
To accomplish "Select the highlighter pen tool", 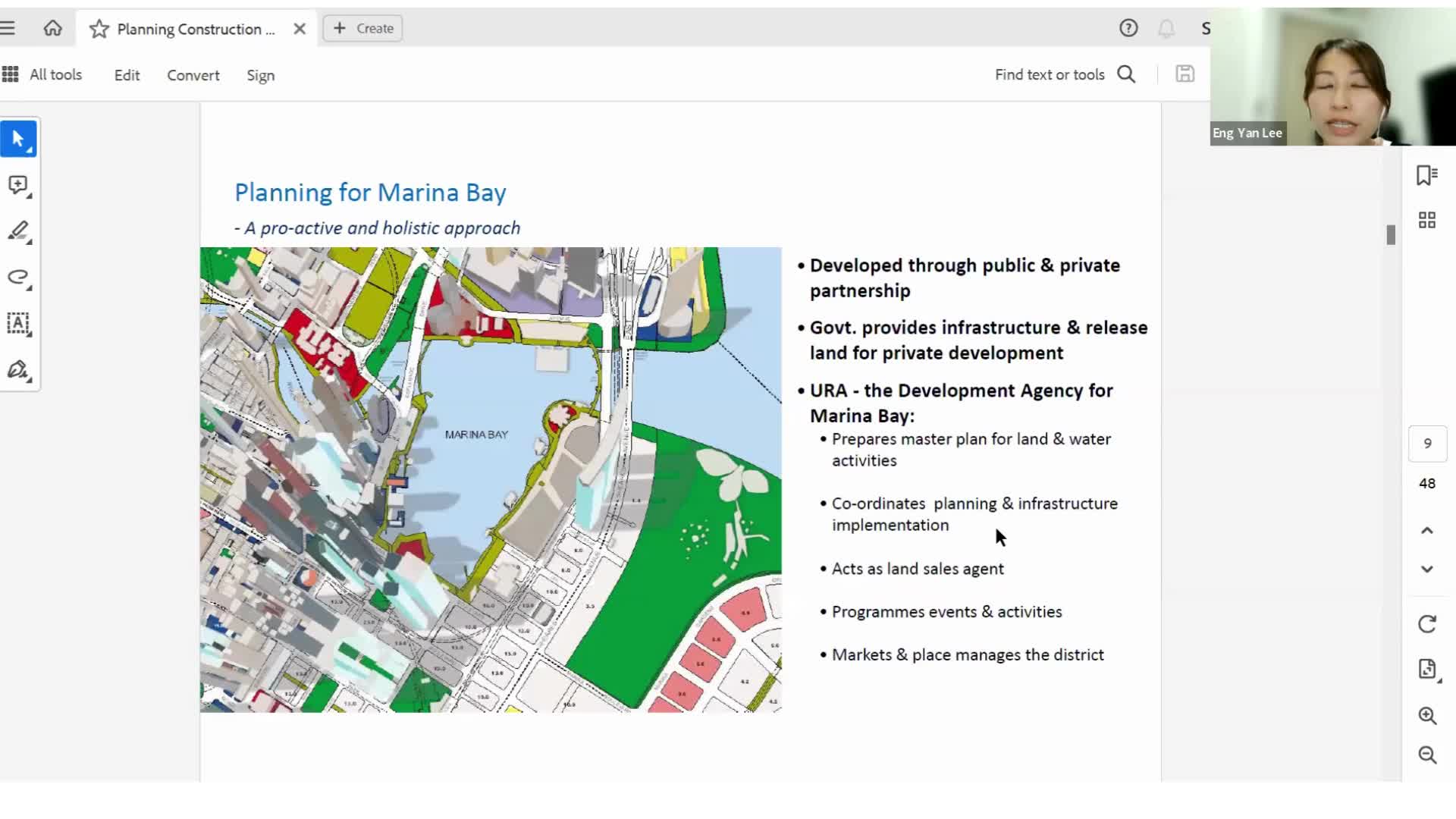I will click(x=18, y=231).
